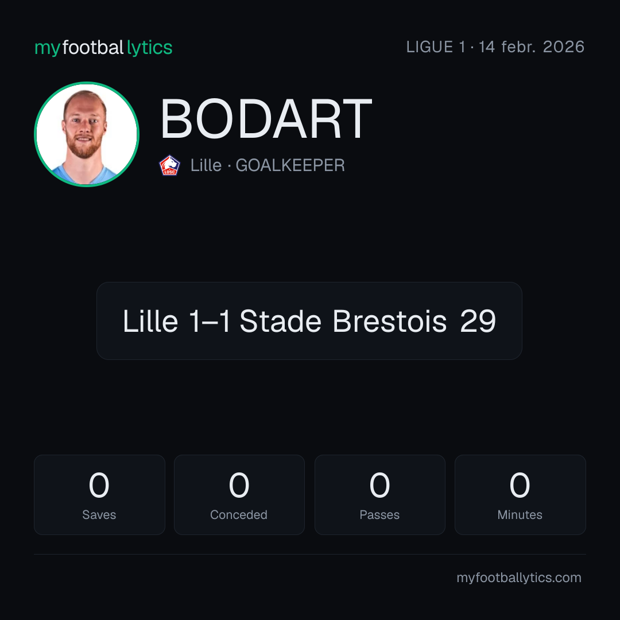
Task: Visit the myfootballytics.com footer link
Action: pyautogui.click(x=519, y=578)
